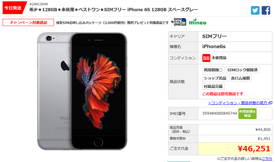Open the コンディション・商品状態の見方 link
The height and width of the screenshot is (162, 275).
238,103
